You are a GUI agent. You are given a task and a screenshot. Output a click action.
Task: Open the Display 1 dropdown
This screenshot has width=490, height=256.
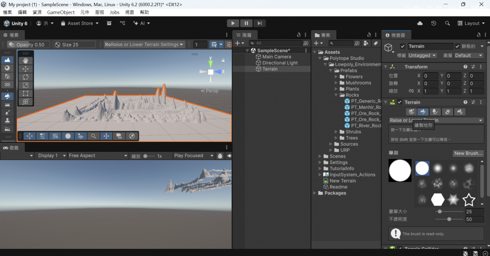pos(51,156)
